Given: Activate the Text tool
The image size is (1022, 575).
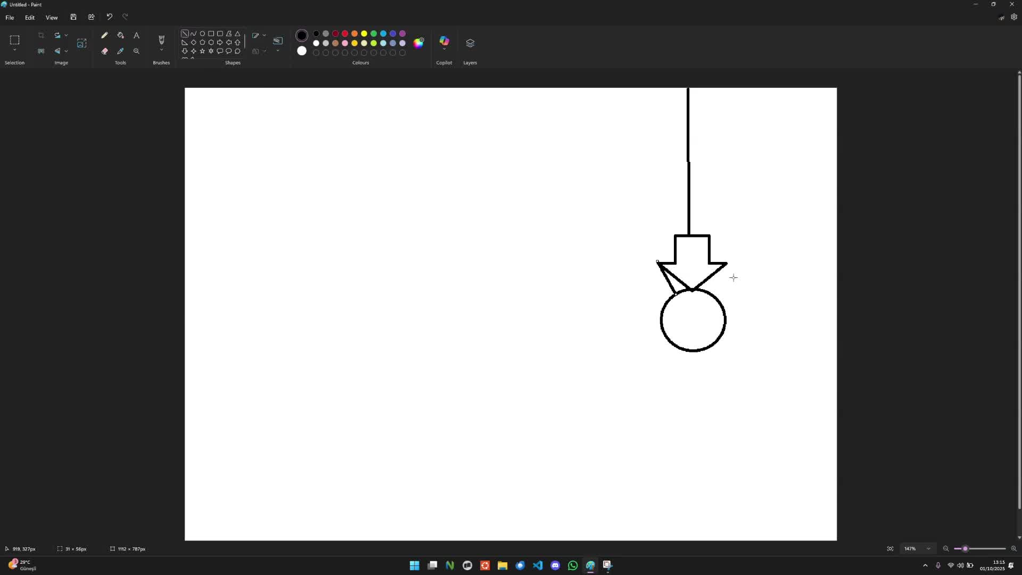Looking at the screenshot, I should coord(136,35).
